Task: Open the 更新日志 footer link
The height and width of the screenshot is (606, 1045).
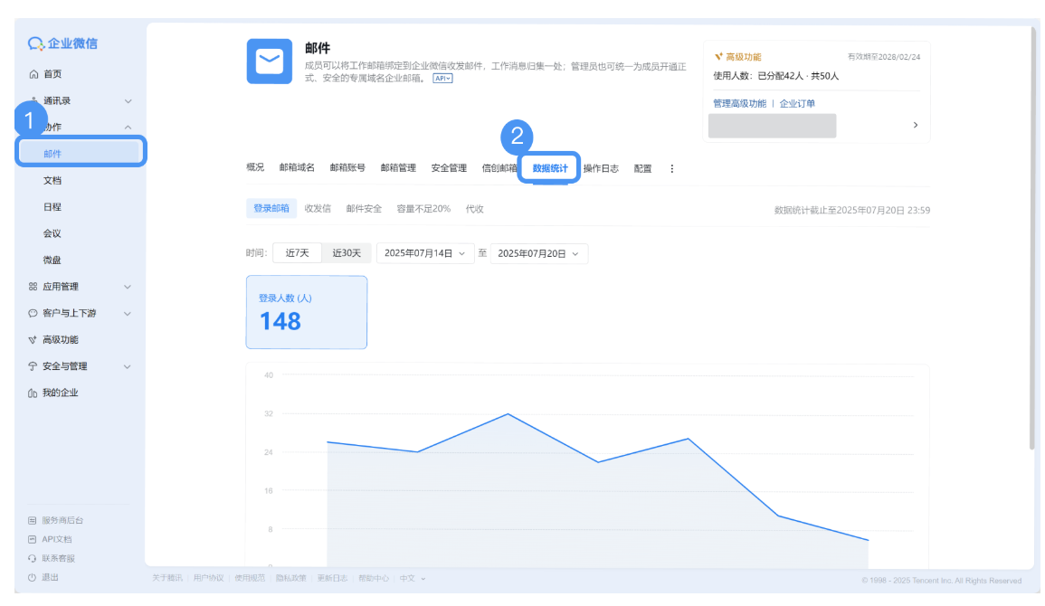Action: point(333,578)
